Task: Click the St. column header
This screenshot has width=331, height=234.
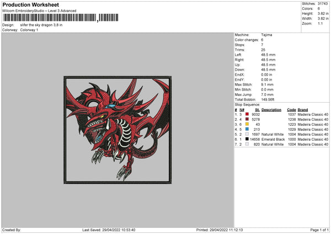Action: [x=257, y=110]
